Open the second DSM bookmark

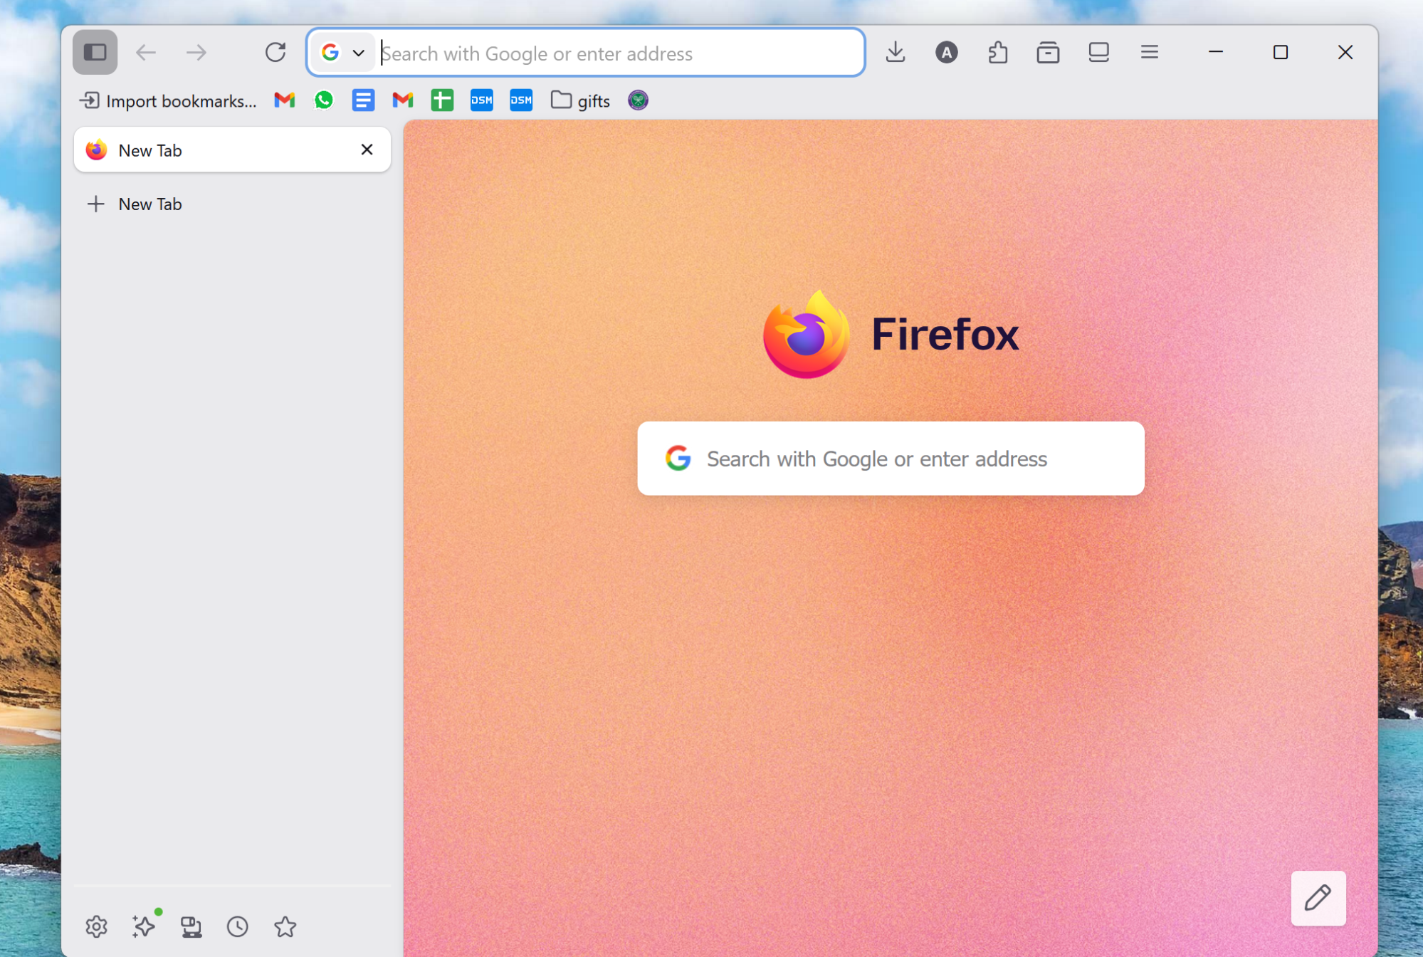coord(521,100)
